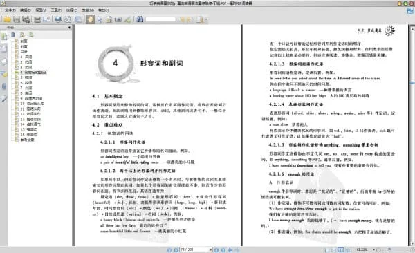Select the bookmark numbered 12
Image resolution: width=415 pixels, height=253 pixels.
[30, 114]
